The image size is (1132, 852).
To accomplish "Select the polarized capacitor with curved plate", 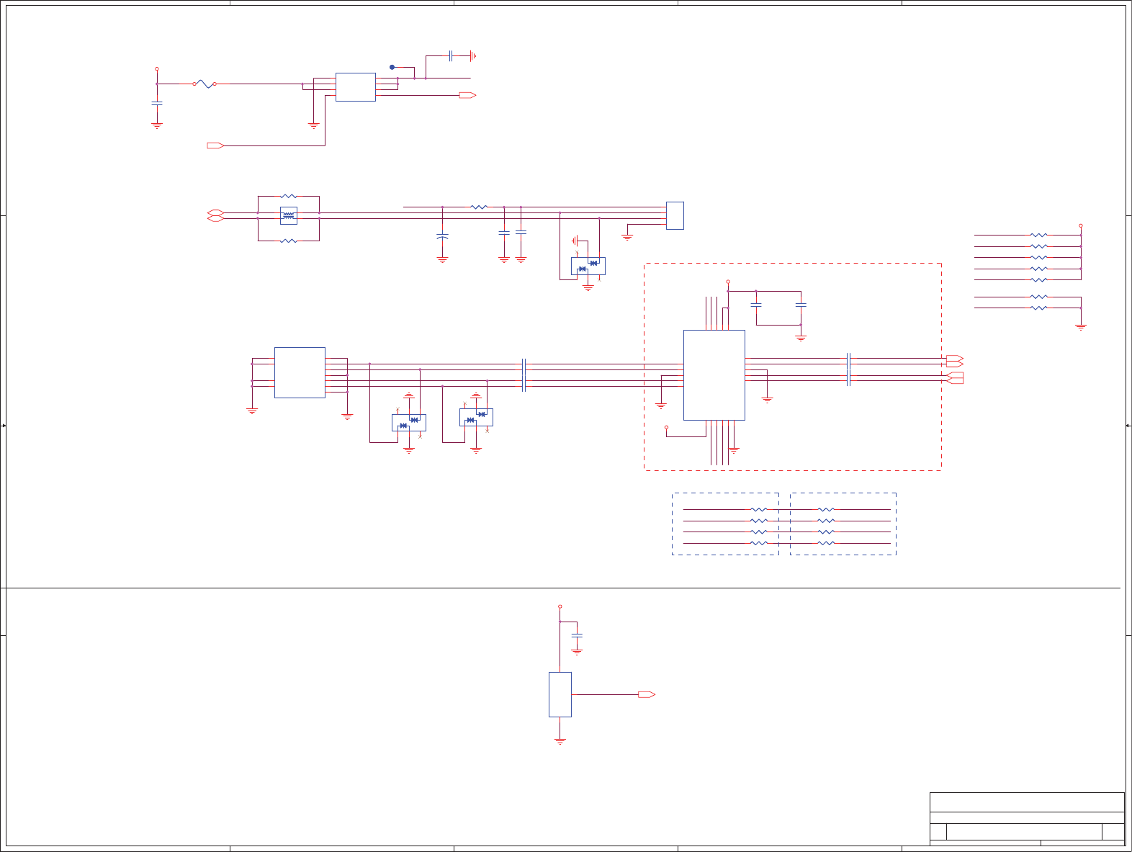I will click(x=443, y=236).
